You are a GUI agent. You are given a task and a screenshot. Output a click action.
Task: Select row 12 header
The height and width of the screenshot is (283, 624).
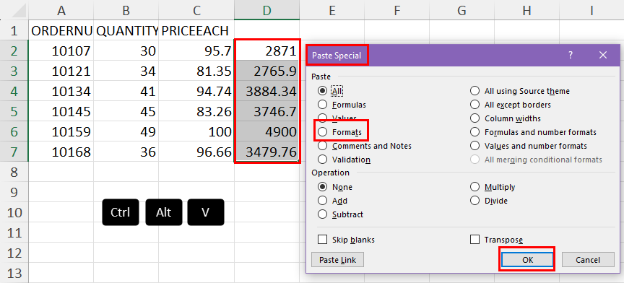[x=14, y=253]
